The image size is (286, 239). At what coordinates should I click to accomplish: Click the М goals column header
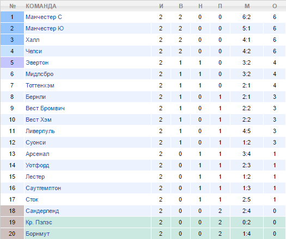click(x=247, y=6)
